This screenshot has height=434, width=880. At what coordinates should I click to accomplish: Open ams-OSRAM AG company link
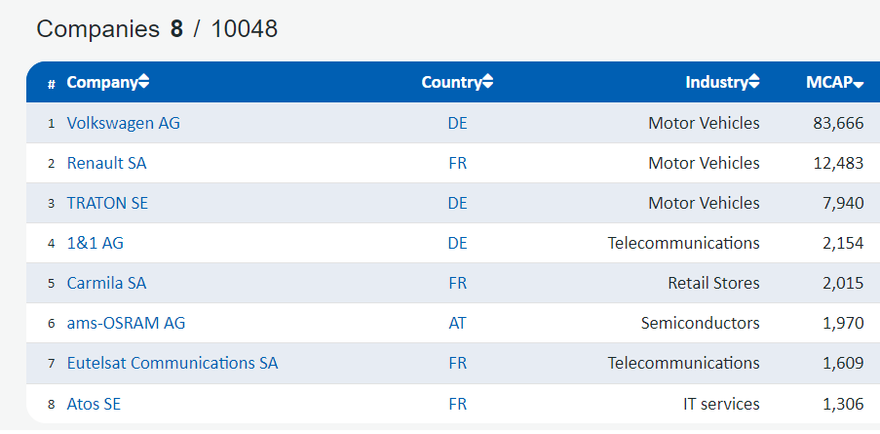pos(126,324)
